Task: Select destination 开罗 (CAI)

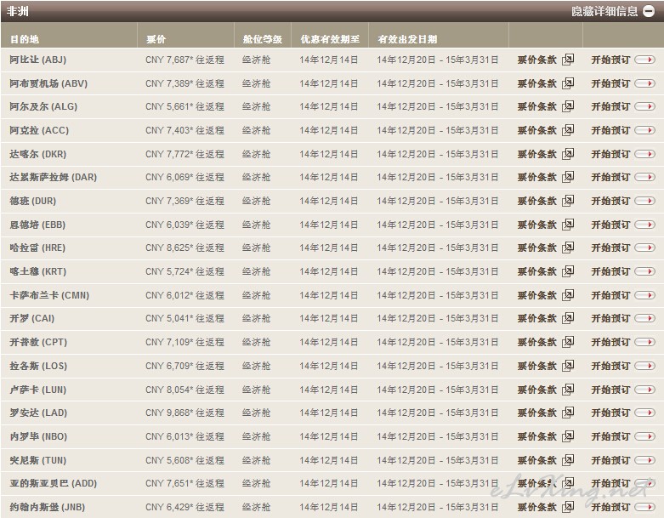Action: click(32, 318)
